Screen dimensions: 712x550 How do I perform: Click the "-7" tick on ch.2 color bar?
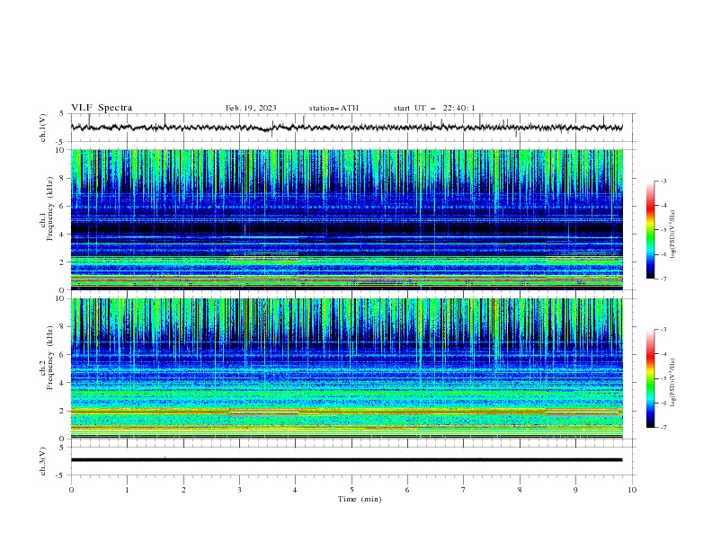(x=663, y=428)
